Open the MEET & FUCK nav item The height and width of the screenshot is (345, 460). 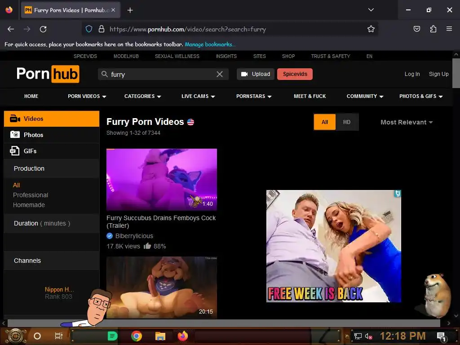click(310, 96)
